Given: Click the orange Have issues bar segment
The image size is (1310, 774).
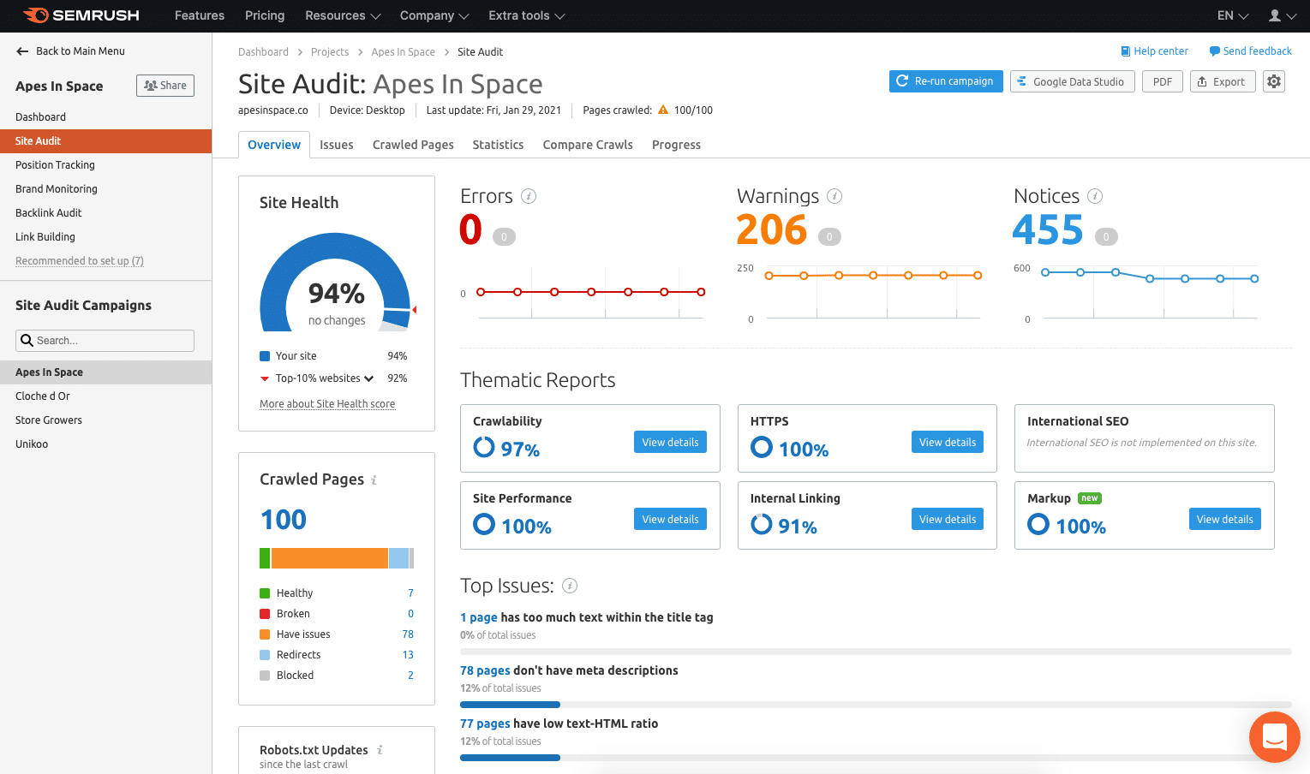Looking at the screenshot, I should click(330, 558).
